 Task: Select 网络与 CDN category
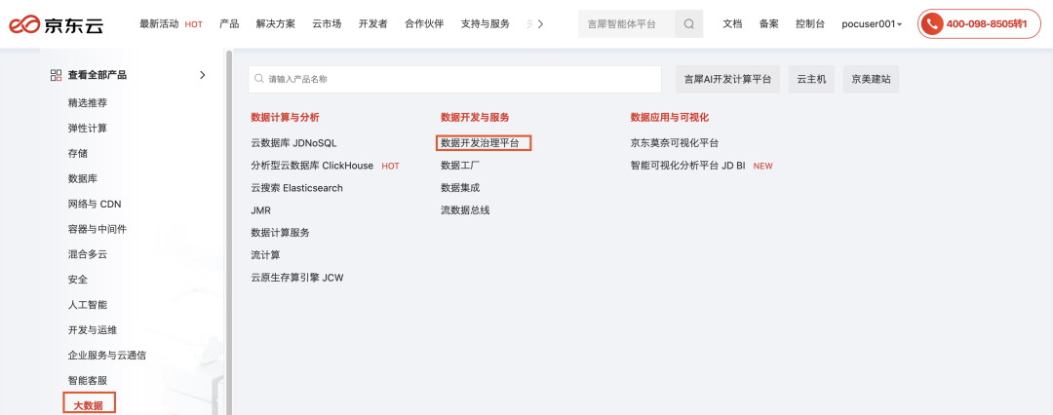[x=95, y=204]
